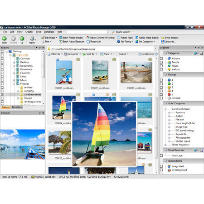Open the Database menu
Screen dimensions: 204x204
[x=49, y=32]
